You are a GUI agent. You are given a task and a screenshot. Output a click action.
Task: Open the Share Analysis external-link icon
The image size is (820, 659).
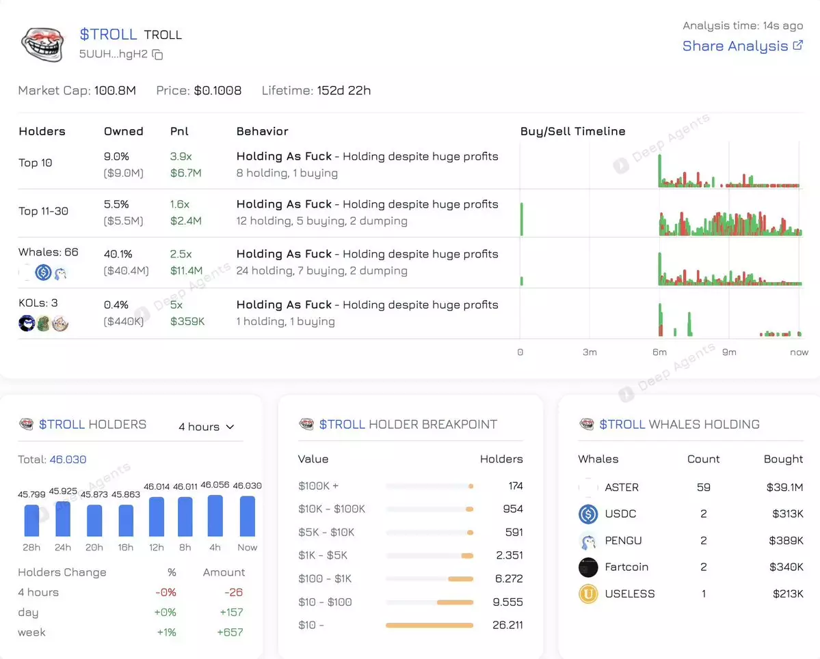tap(797, 46)
